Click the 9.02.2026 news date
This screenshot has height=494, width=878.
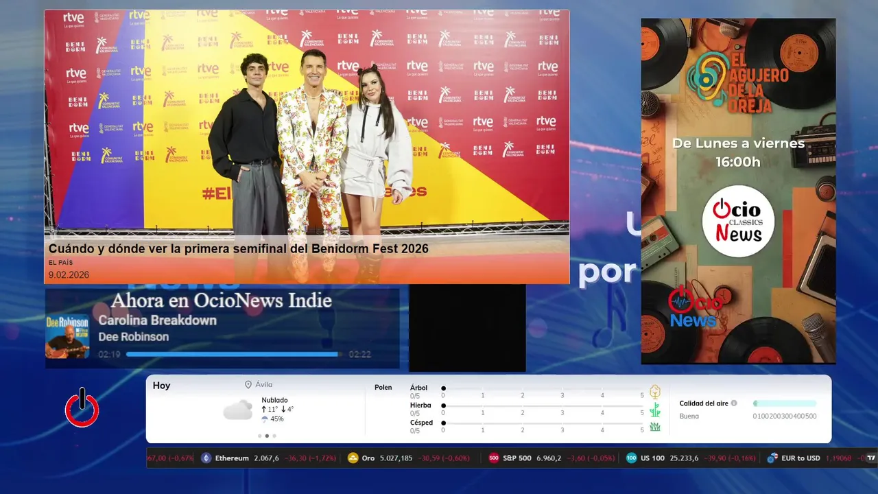[x=69, y=275]
